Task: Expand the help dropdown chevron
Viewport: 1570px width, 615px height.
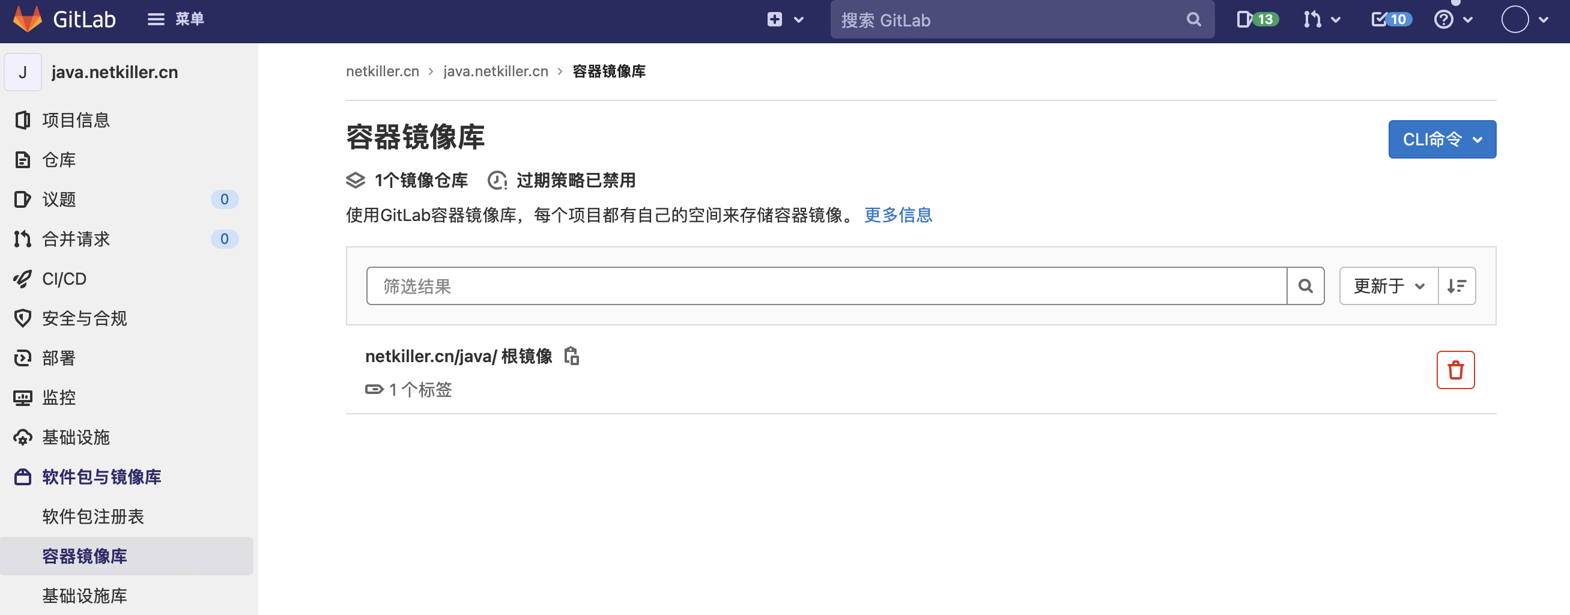Action: pos(1468,20)
